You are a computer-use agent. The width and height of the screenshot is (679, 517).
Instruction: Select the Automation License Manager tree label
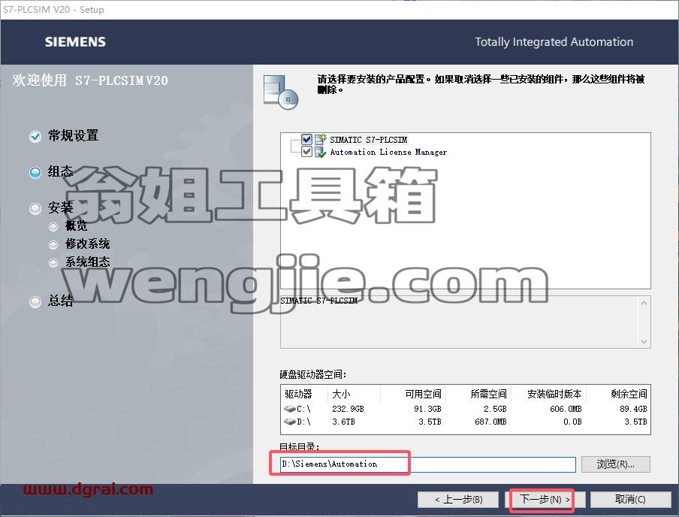[x=388, y=152]
